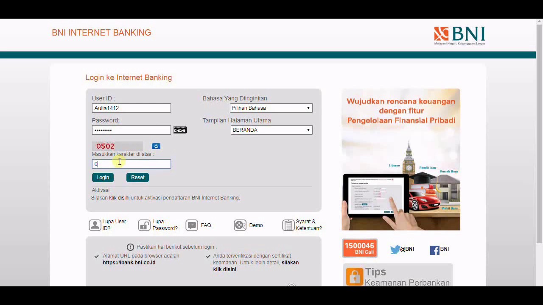
Task: Open the Syarat & Ketentuan? link text
Action: coord(309,225)
